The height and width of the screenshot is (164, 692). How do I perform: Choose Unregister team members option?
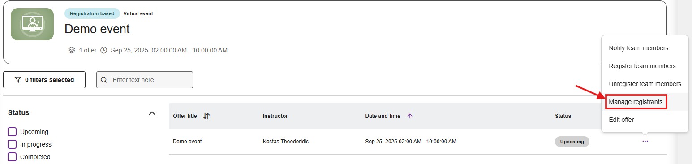(645, 84)
